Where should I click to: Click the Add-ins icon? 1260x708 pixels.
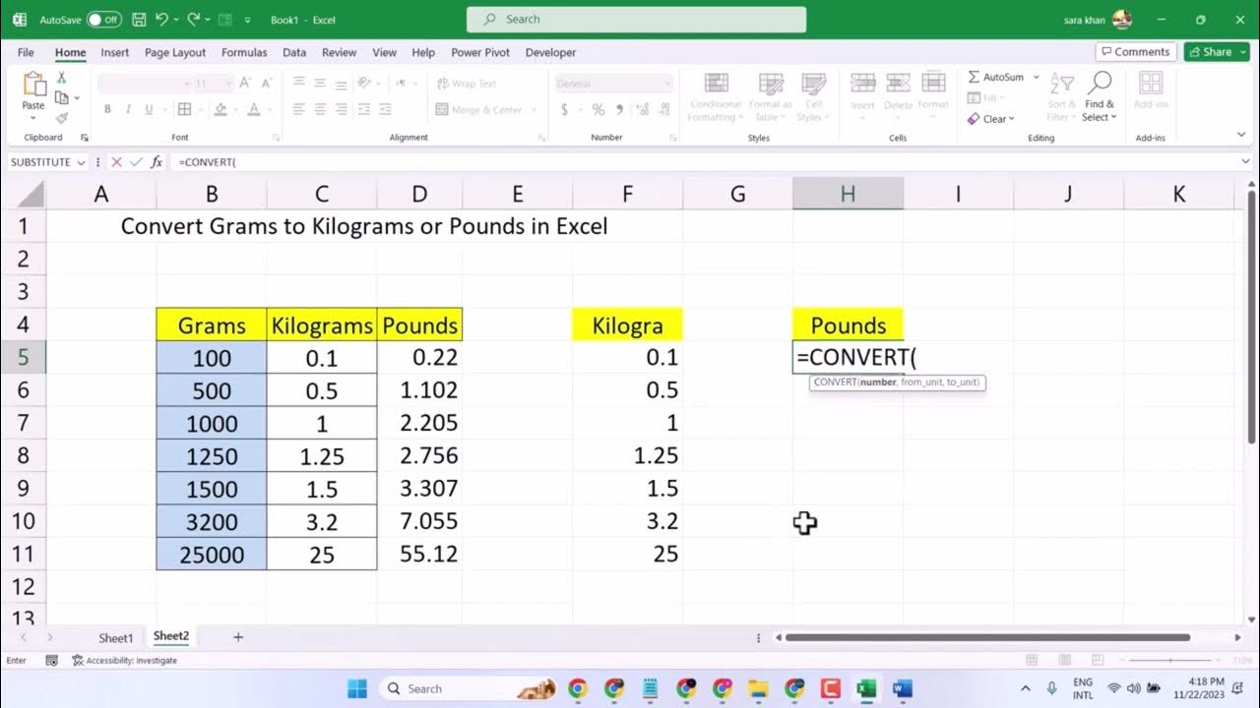1150,84
